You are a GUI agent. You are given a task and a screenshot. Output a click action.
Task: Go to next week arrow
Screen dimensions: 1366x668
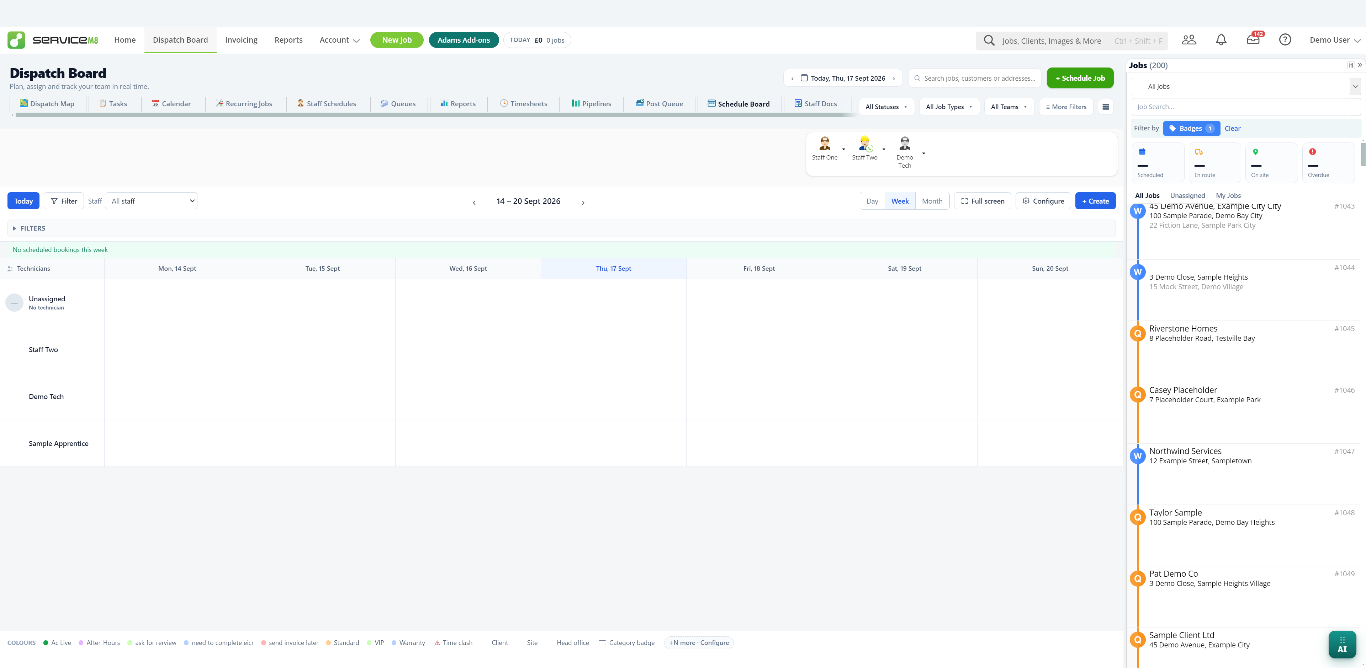(x=583, y=203)
